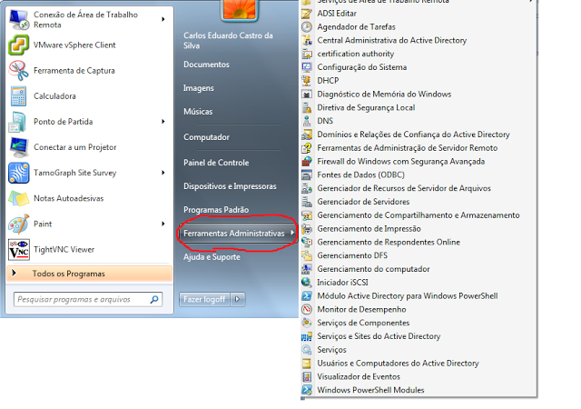Click the Iniciador iSCSI globe icon
This screenshot has width=581, height=409.
click(x=307, y=283)
